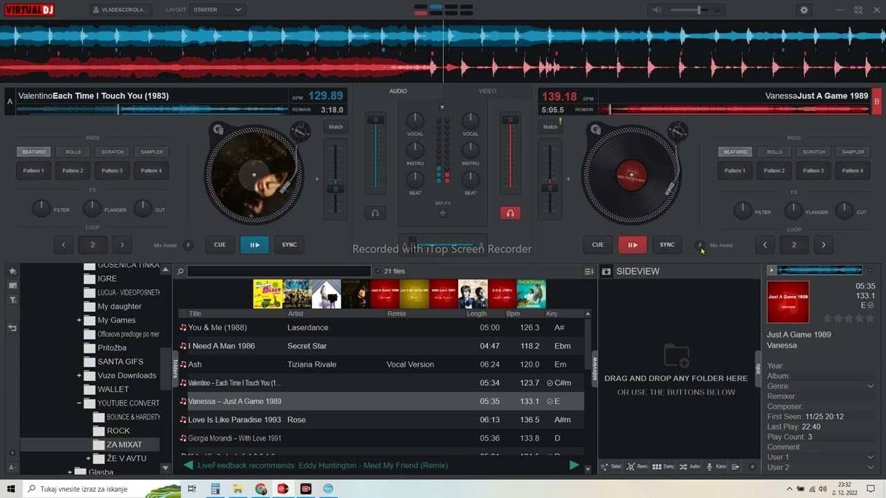Click the font size A icon
Image resolution: width=886 pixels, height=498 pixels.
coord(12,468)
